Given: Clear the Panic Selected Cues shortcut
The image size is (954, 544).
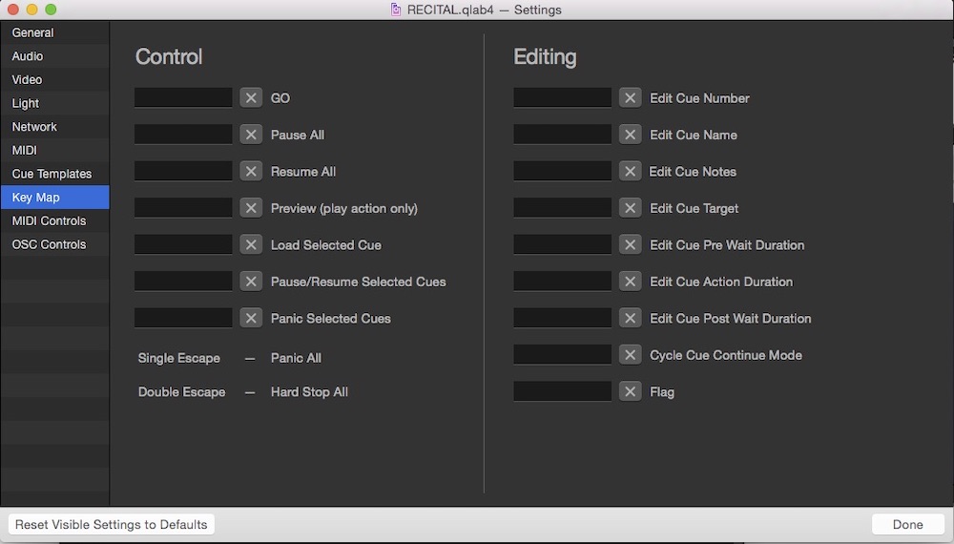Looking at the screenshot, I should pyautogui.click(x=251, y=319).
